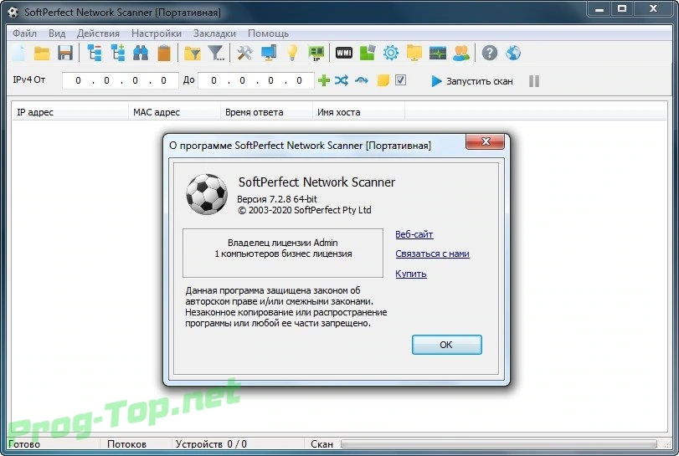679x456 pixels.
Task: Open the Веб-сайт link
Action: [x=414, y=234]
